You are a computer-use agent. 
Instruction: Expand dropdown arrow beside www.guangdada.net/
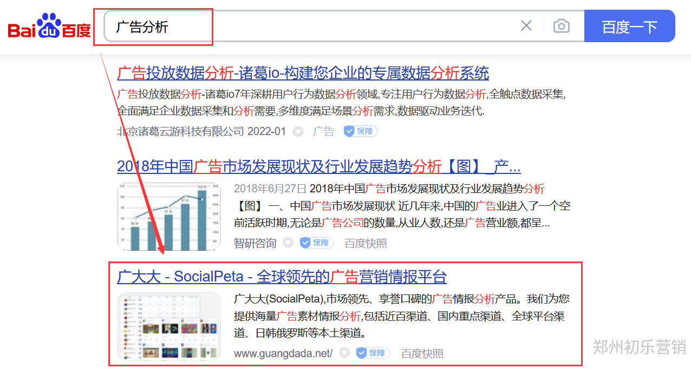click(x=344, y=353)
